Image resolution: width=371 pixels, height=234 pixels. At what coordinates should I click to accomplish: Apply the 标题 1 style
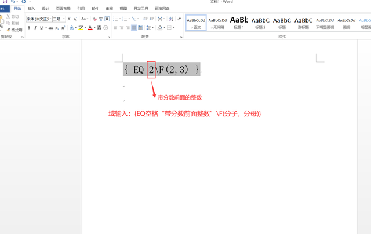click(x=239, y=23)
